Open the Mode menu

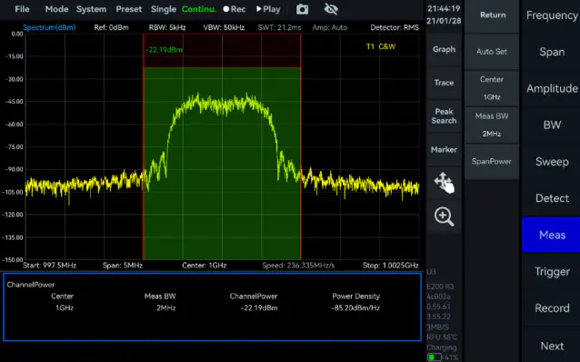click(56, 9)
